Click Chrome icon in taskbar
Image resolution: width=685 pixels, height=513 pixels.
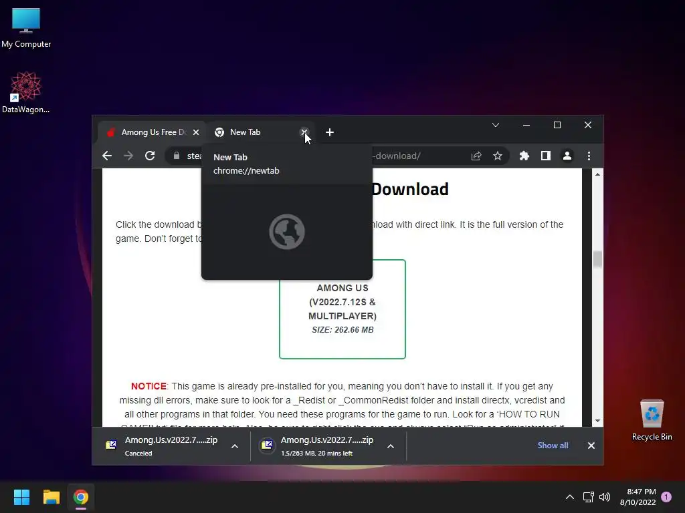81,497
